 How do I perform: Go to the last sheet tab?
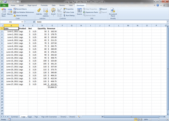(8, 117)
